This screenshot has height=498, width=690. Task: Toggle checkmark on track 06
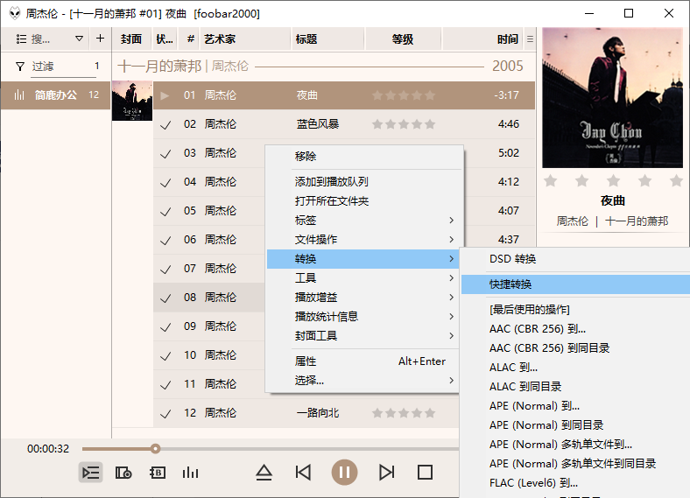click(x=165, y=241)
